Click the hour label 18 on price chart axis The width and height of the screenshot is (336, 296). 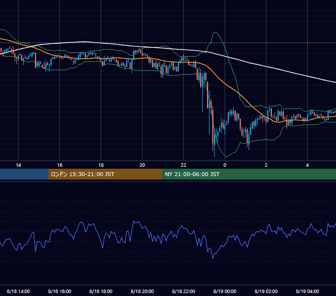pyautogui.click(x=101, y=165)
